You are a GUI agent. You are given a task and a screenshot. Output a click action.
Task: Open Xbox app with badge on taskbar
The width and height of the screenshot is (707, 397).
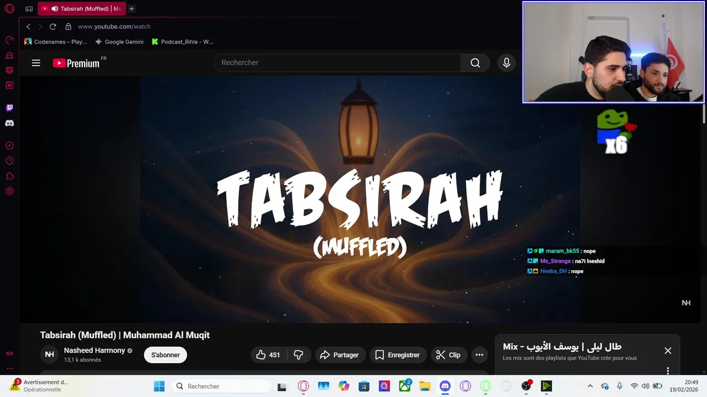[x=405, y=386]
